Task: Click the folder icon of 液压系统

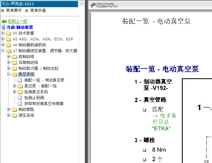Action: (14, 115)
